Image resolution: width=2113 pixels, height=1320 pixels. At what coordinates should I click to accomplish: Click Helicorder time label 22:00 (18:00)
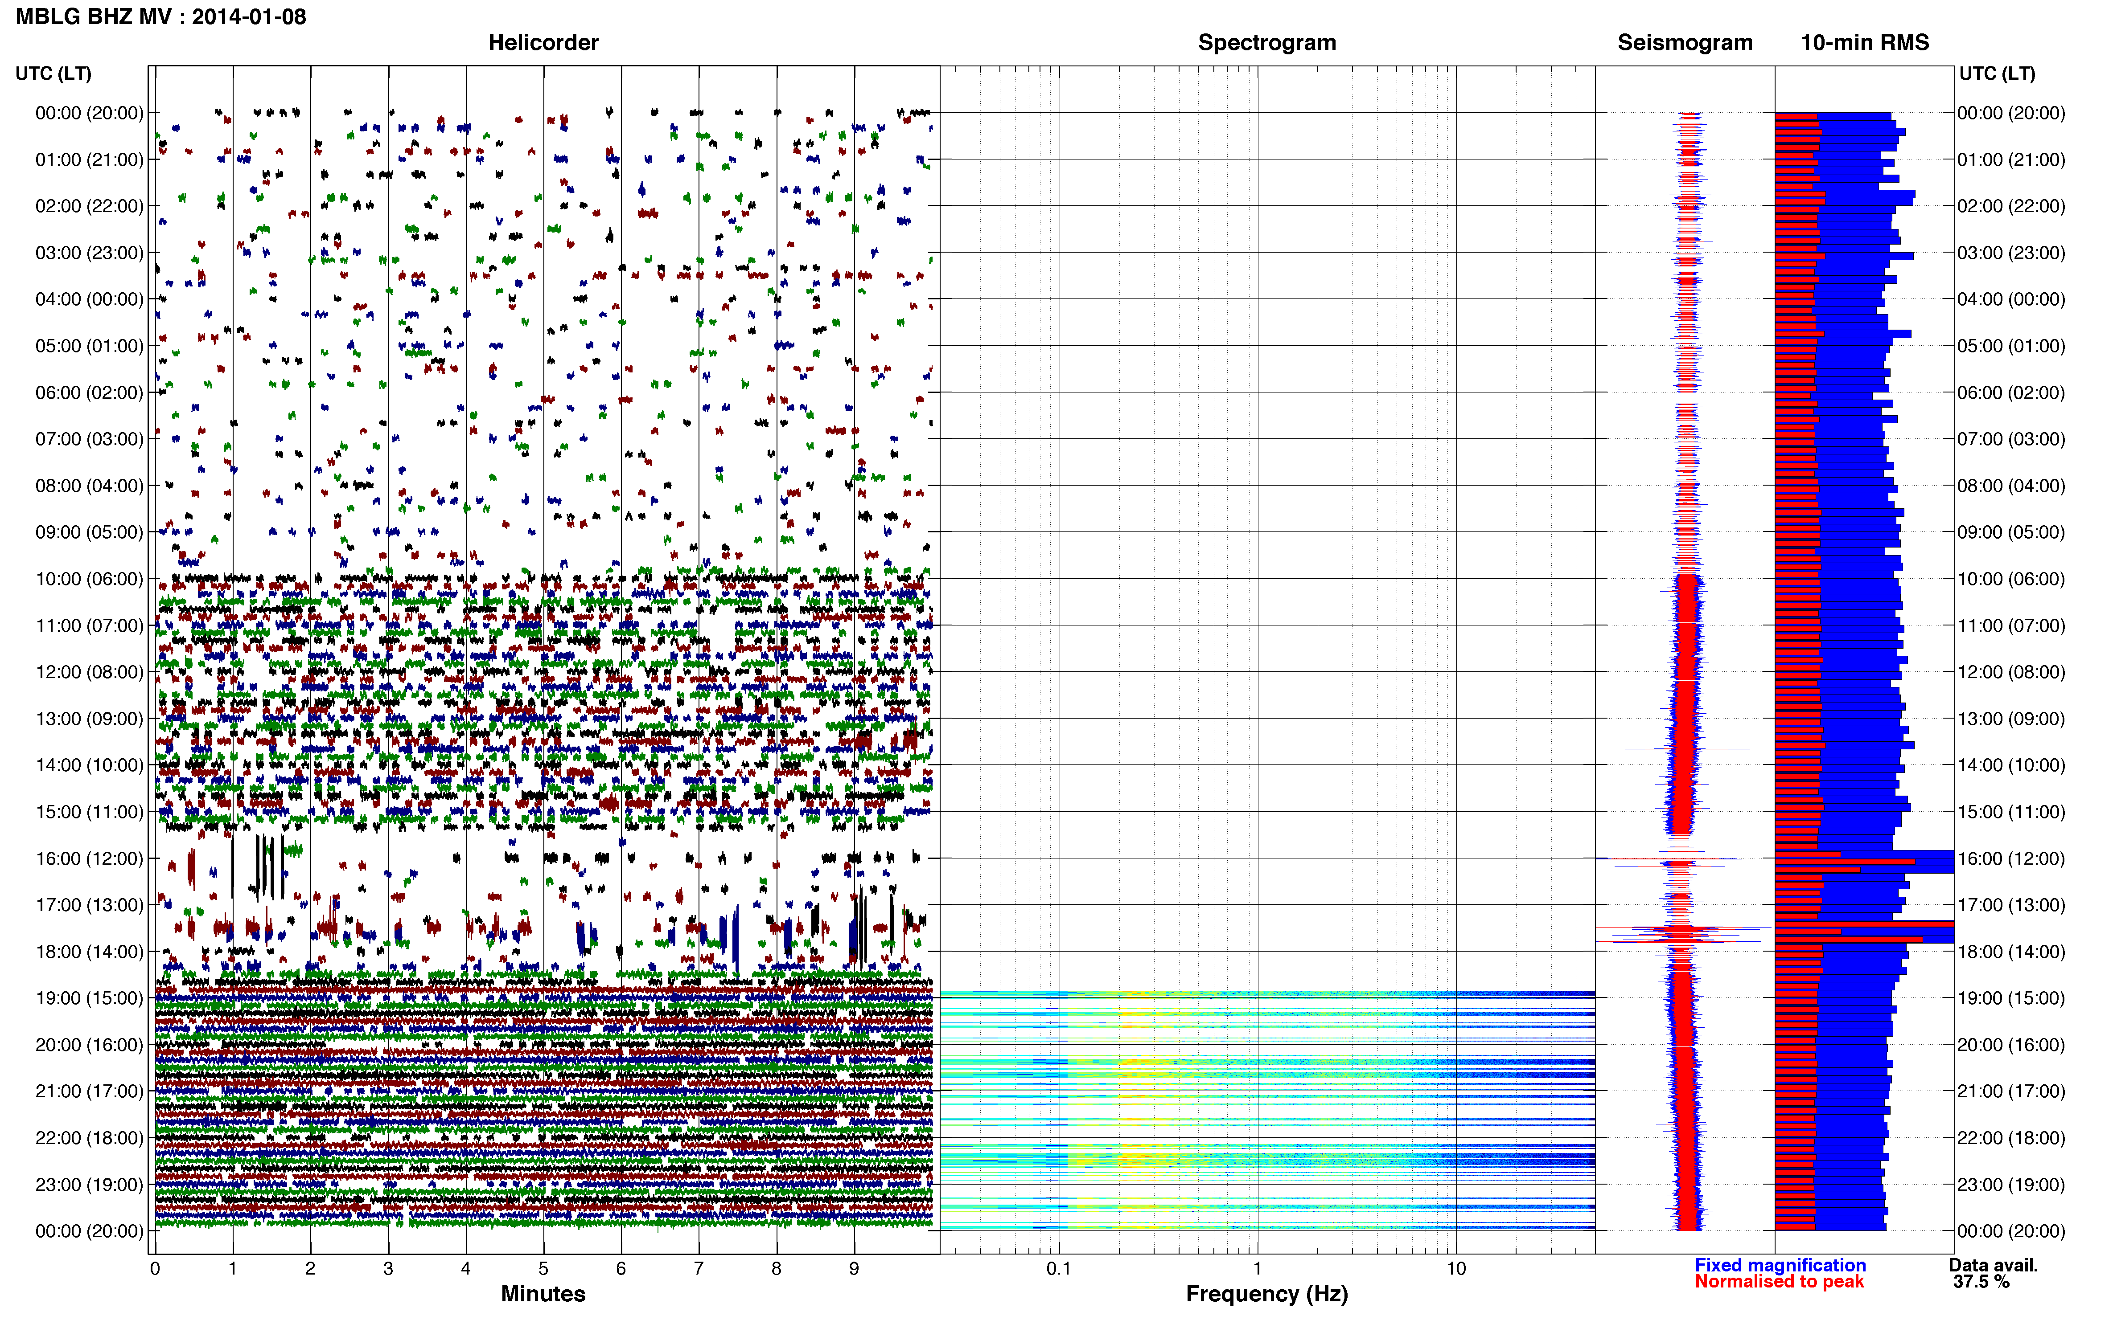[89, 1138]
